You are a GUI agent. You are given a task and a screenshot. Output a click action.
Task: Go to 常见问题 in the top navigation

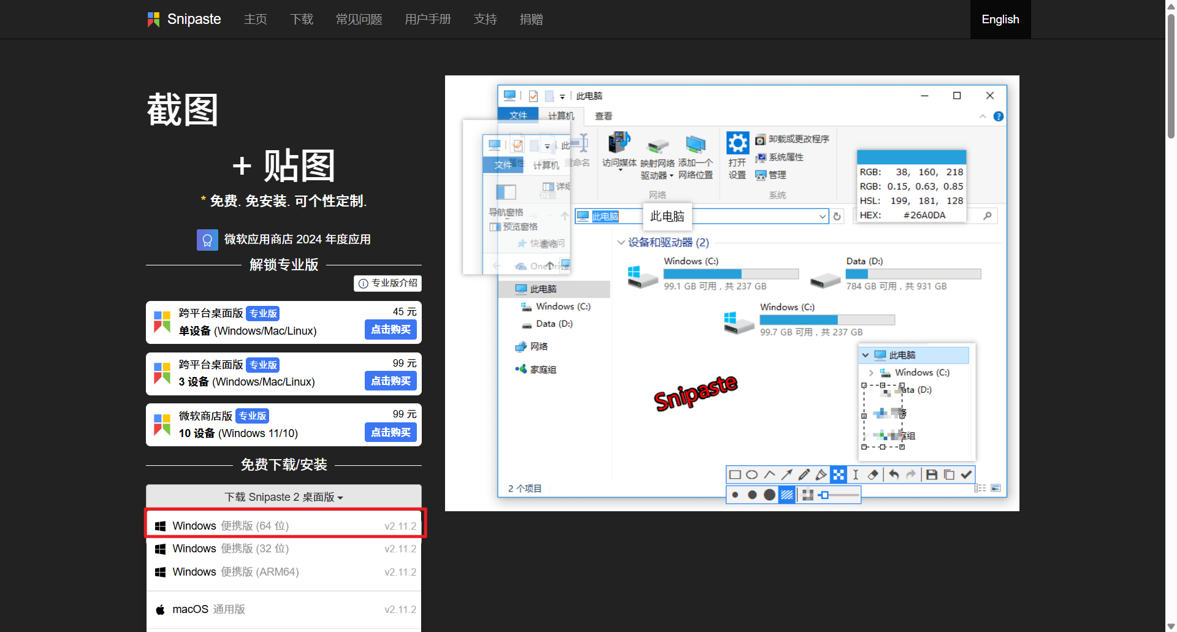click(x=359, y=20)
